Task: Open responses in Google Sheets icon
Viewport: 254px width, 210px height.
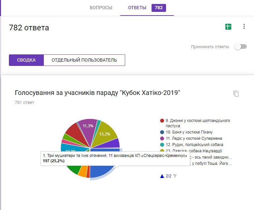Action: [x=228, y=27]
